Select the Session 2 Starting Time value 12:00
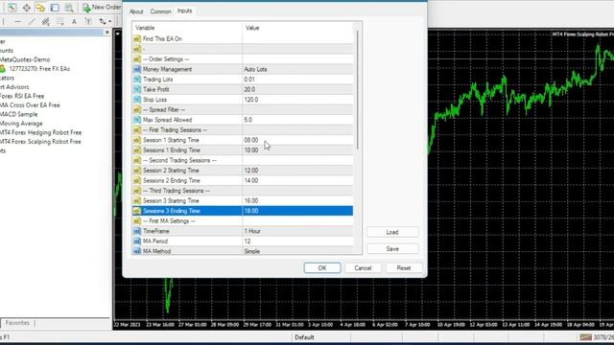Viewport: 614px width, 345px height. click(x=297, y=171)
